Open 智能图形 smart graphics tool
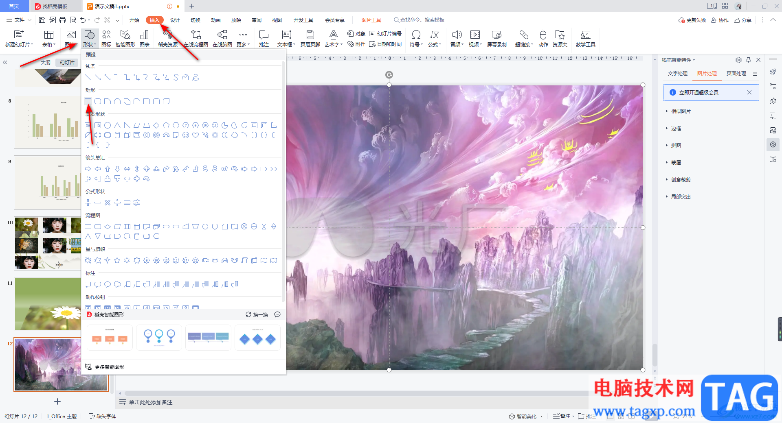Viewport: 782px width, 423px height. [125, 39]
